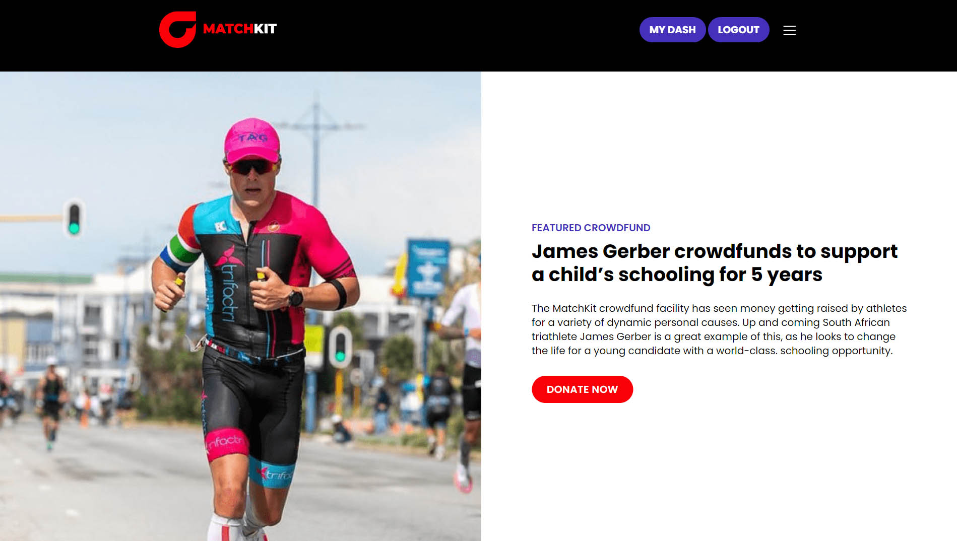
Task: Click the traffic light beside runner's hip
Action: click(x=340, y=347)
